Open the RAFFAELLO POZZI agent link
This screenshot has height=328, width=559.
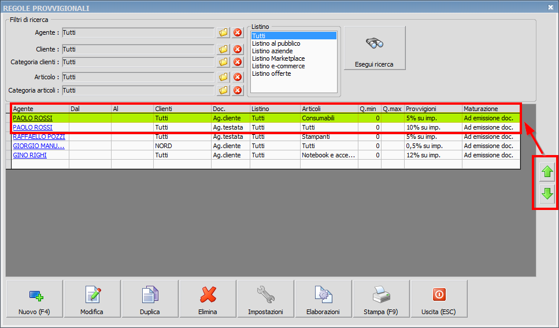(39, 137)
